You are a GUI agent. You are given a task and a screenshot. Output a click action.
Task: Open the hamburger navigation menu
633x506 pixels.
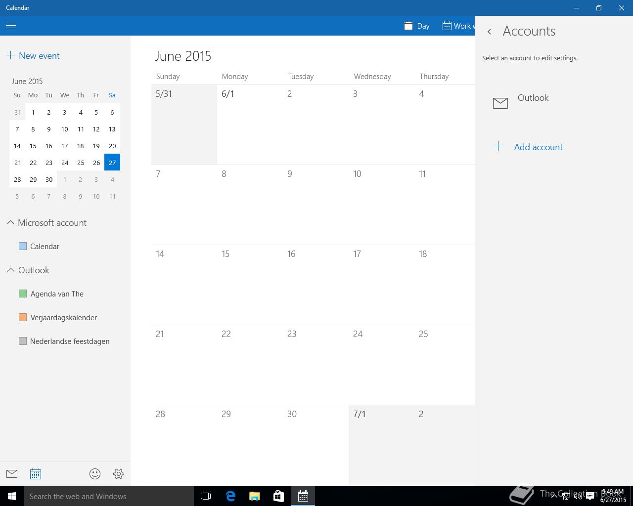click(x=11, y=26)
